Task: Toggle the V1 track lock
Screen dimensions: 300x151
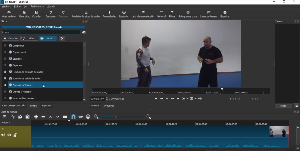Action: (x=15, y=135)
